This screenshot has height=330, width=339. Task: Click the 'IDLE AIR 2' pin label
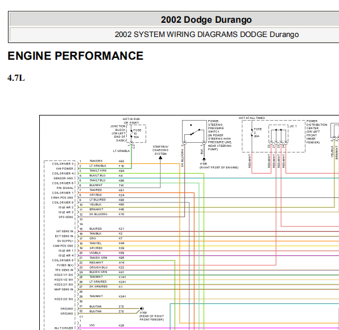pyautogui.click(x=66, y=207)
